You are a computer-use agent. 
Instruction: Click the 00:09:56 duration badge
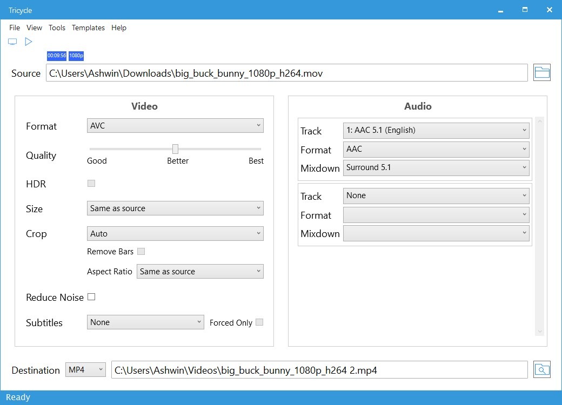pyautogui.click(x=57, y=56)
